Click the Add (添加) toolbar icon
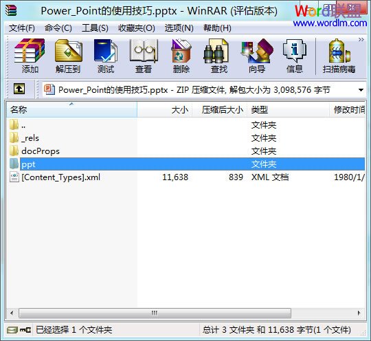 30,56
